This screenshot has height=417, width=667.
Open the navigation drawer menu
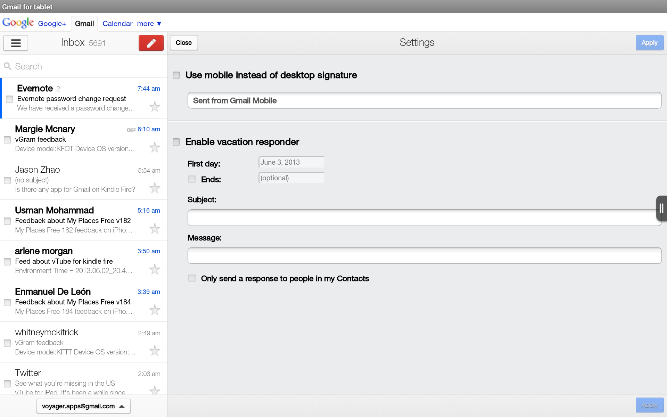pos(15,43)
